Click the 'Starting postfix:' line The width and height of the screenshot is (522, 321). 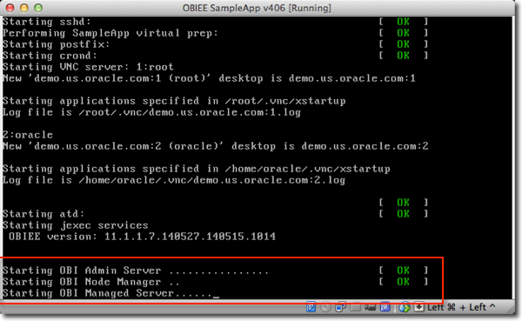coord(56,44)
